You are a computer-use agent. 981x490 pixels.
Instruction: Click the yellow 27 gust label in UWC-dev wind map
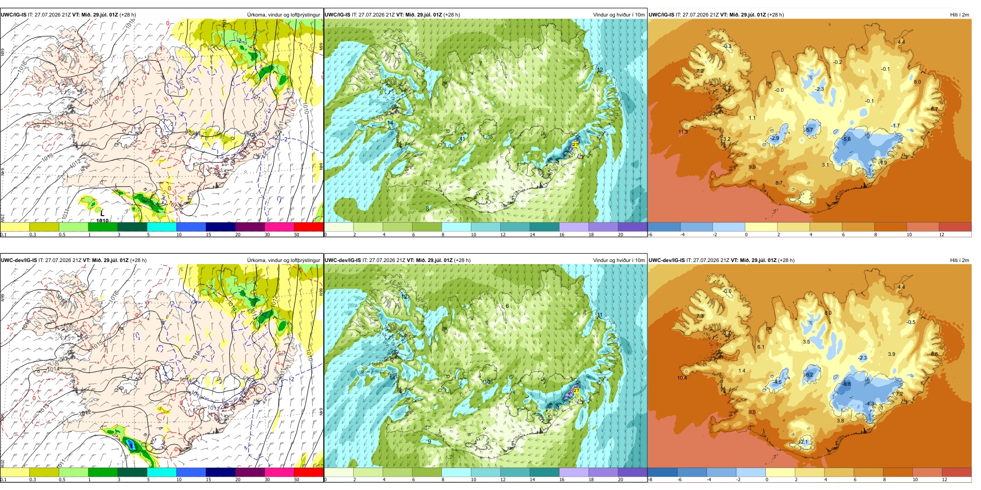coord(576,391)
